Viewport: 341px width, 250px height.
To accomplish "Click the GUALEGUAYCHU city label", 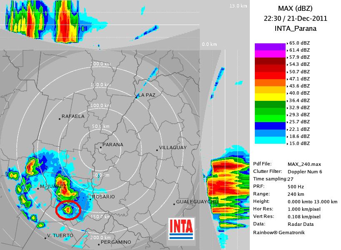I will (x=197, y=202).
